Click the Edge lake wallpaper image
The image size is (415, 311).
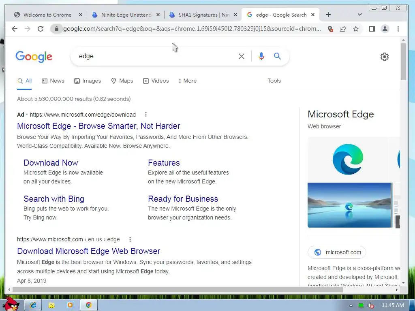[349, 205]
